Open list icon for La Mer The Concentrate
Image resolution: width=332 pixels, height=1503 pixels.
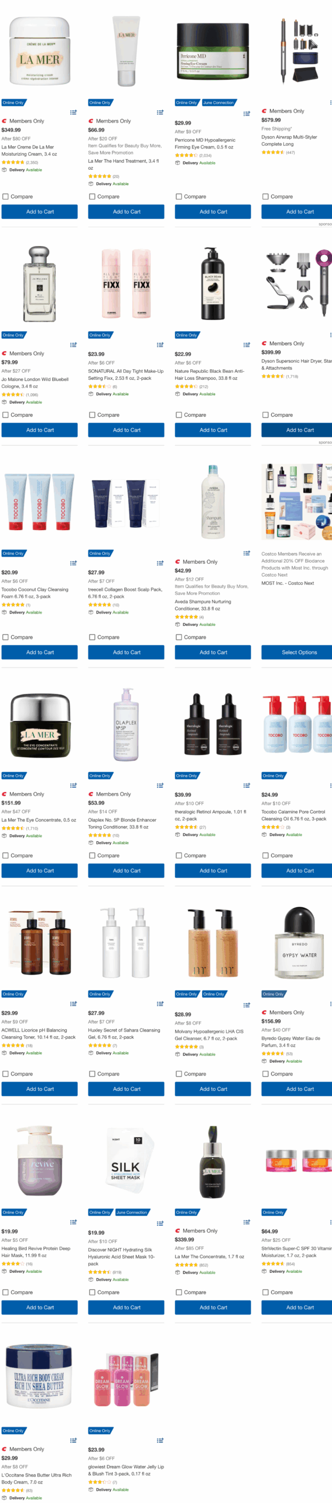click(247, 1222)
